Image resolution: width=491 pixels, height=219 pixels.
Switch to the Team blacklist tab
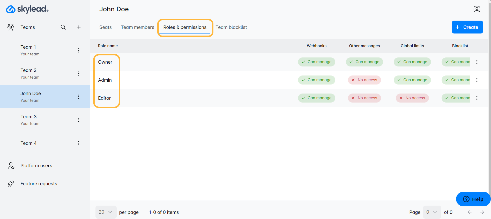(231, 27)
